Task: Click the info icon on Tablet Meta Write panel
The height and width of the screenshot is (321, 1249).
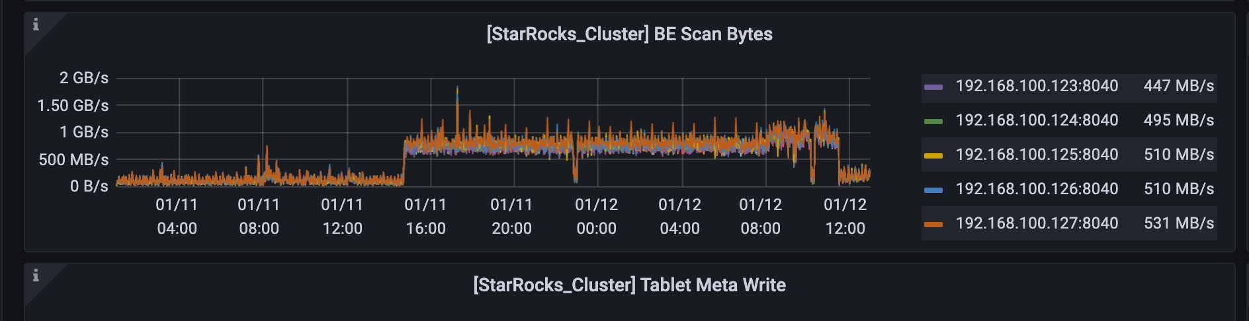Action: tap(36, 275)
